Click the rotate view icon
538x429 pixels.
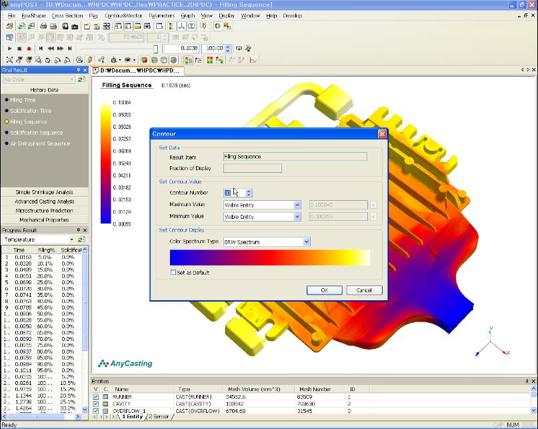coord(48,60)
